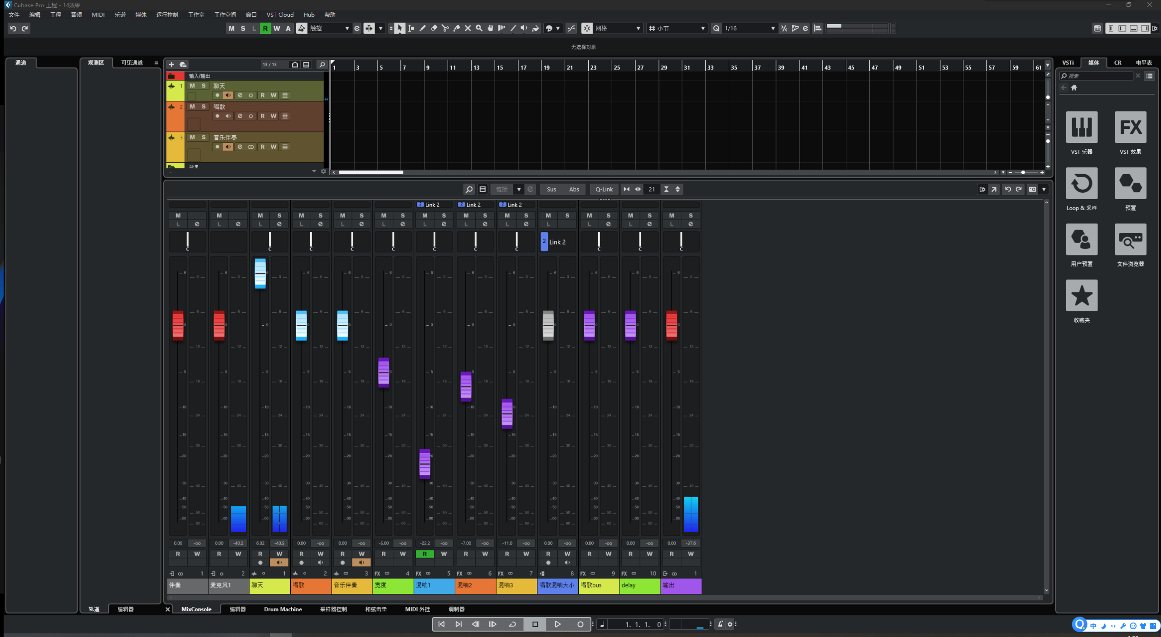Click the Q-Link button in MixConsole

click(604, 189)
